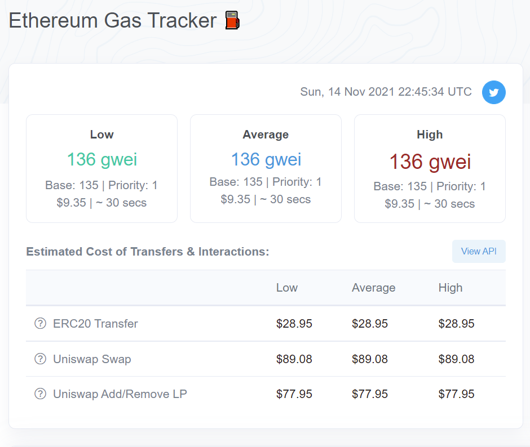Select the Low gas price card

coord(101,168)
